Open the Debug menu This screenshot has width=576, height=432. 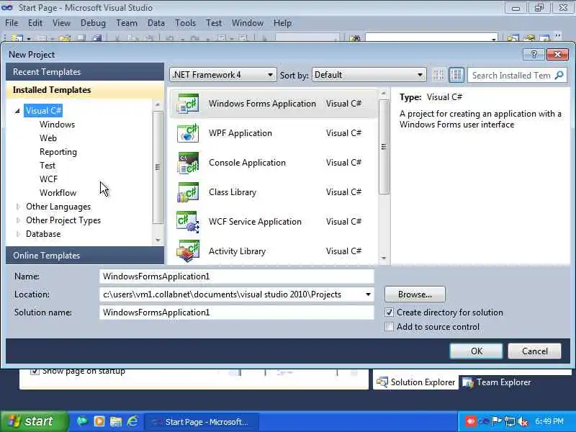point(93,23)
